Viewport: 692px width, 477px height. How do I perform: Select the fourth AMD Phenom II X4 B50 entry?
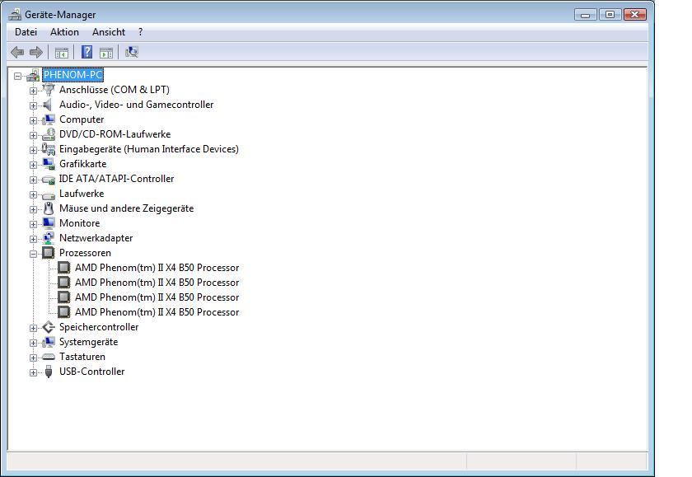coord(157,312)
